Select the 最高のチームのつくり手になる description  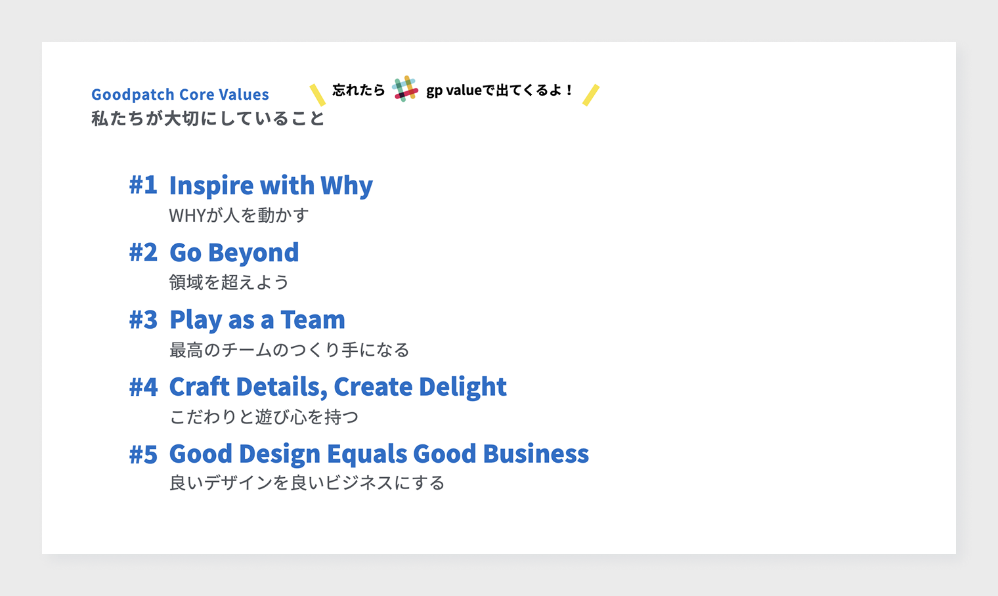click(289, 350)
